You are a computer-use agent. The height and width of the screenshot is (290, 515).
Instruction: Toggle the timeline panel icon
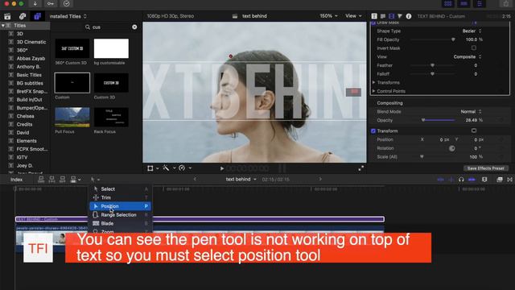point(463,3)
